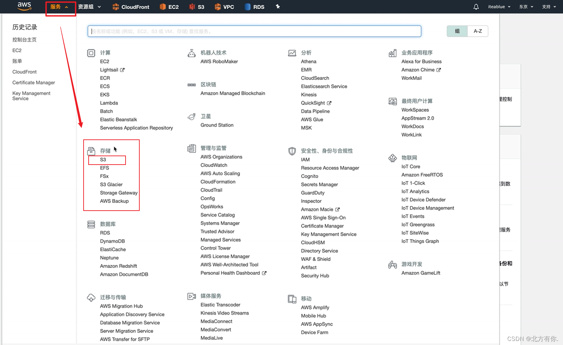Open the iteablue account dropdown
Image resolution: width=563 pixels, height=345 pixels.
coord(499,7)
